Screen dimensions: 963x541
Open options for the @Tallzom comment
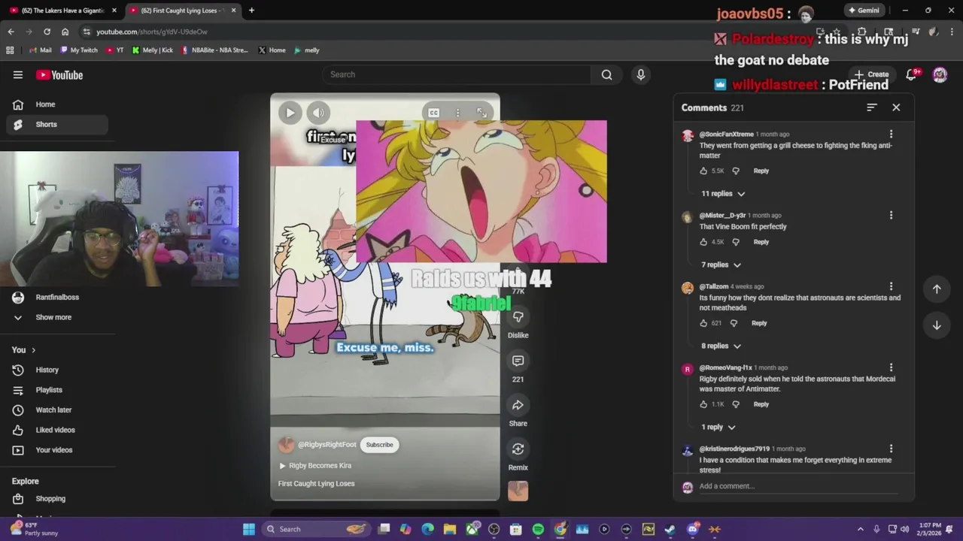click(x=892, y=287)
